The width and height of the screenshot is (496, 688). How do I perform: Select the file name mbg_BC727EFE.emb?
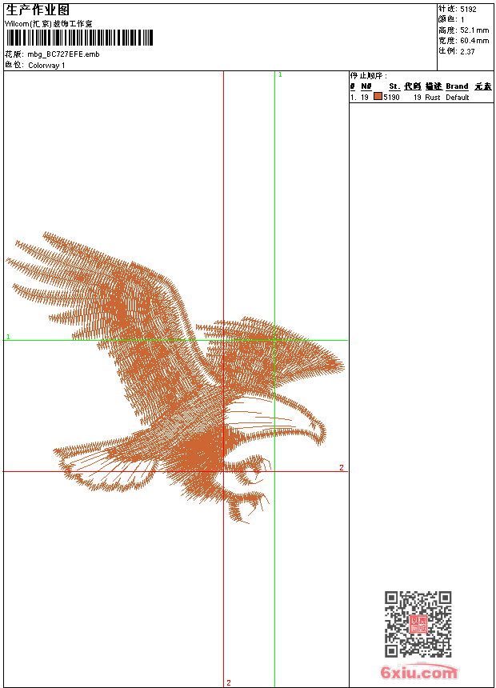coord(64,54)
